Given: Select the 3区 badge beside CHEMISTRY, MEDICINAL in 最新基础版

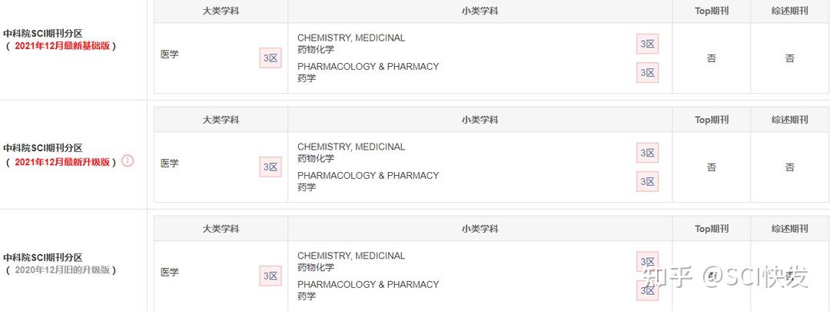Looking at the screenshot, I should click(x=648, y=45).
